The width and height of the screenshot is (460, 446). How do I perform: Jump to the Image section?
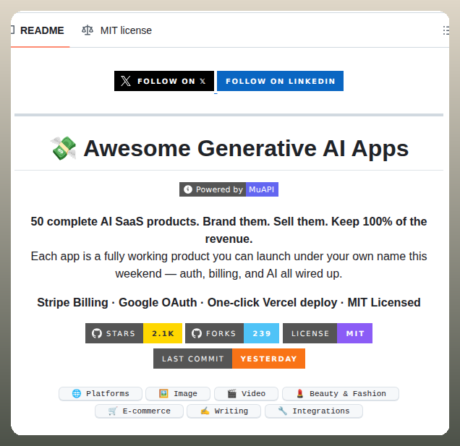tap(178, 393)
